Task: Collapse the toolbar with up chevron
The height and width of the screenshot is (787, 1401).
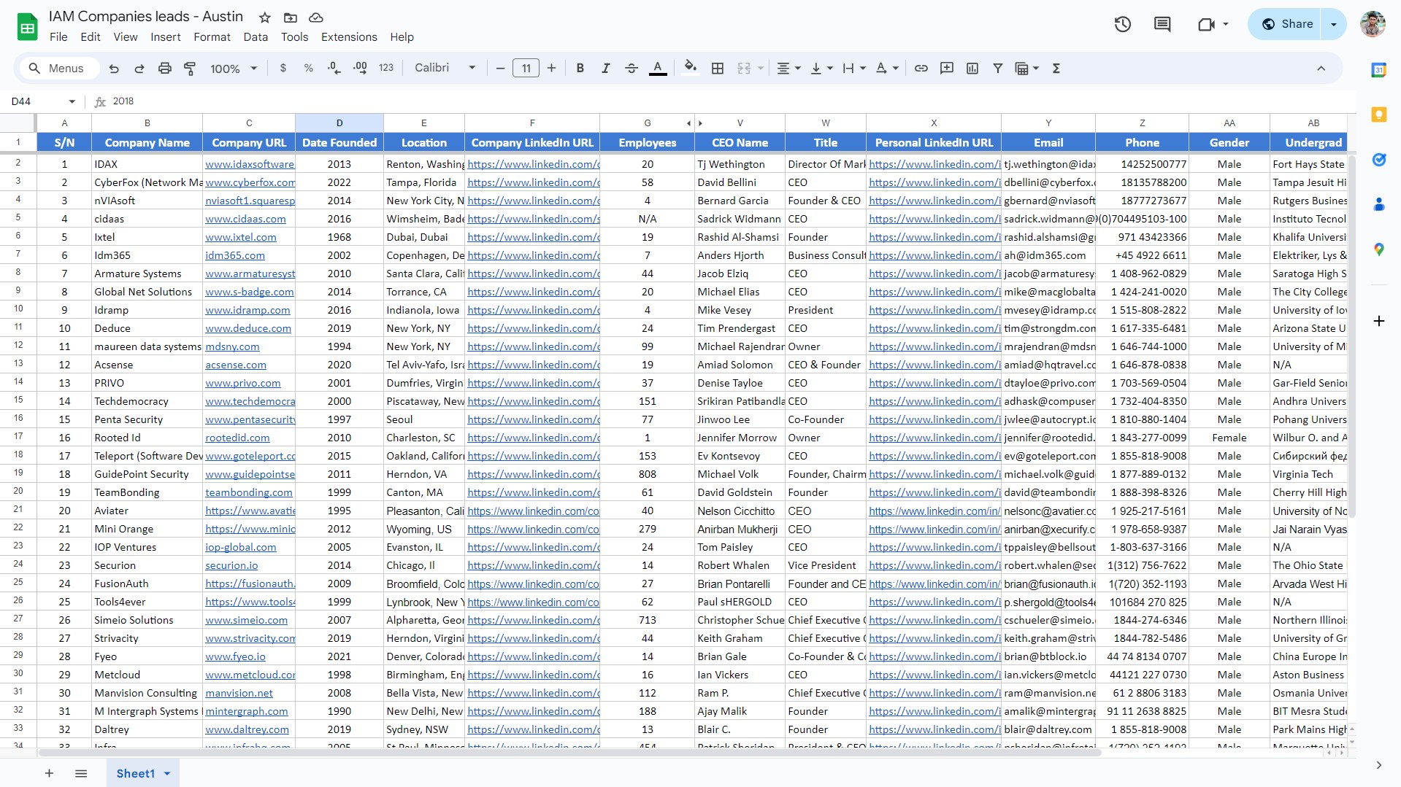Action: click(1321, 69)
